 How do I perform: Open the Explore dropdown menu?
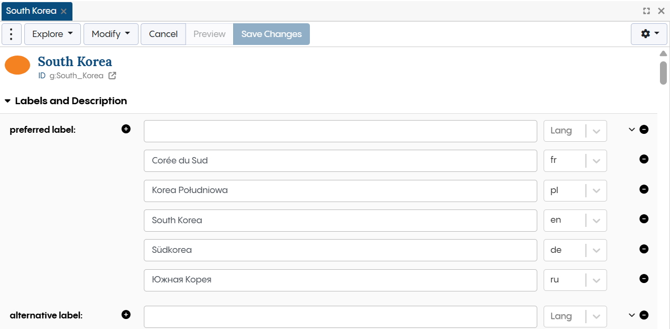[52, 34]
